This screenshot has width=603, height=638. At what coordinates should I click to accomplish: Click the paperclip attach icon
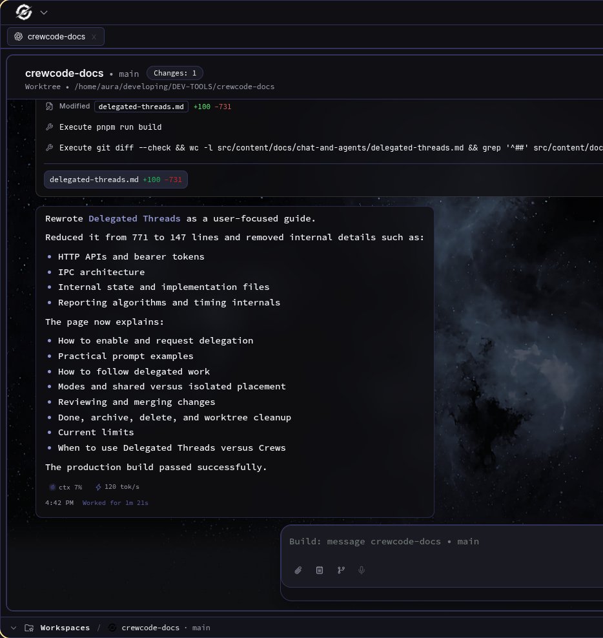coord(298,570)
